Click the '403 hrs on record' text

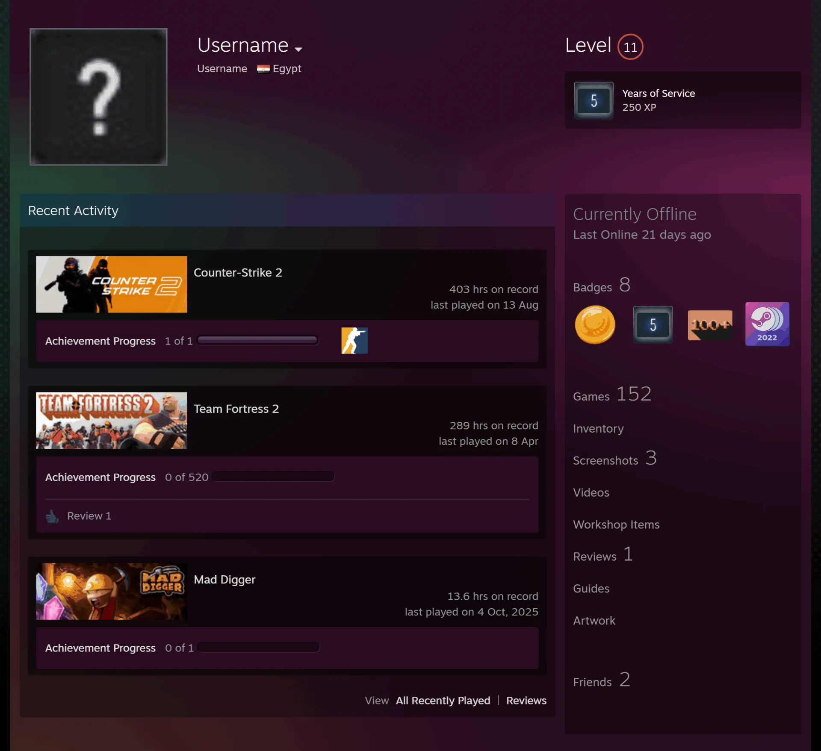coord(493,289)
